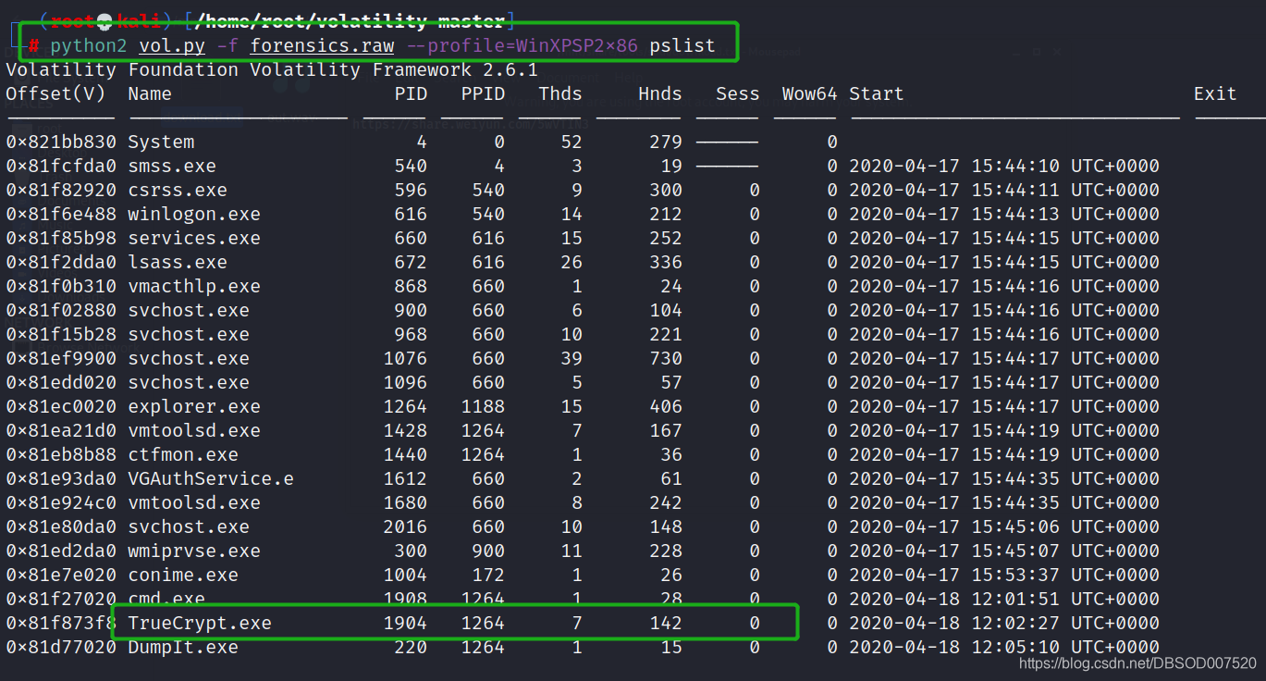Click the Wow64 column header
This screenshot has height=681, width=1266.
(809, 93)
